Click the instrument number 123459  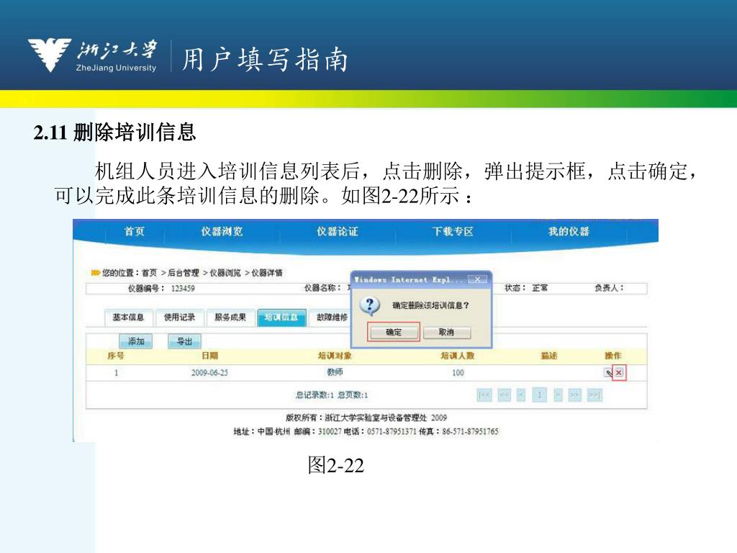(183, 288)
